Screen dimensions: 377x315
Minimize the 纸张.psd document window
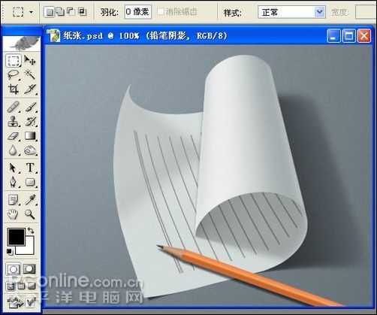pyautogui.click(x=333, y=36)
